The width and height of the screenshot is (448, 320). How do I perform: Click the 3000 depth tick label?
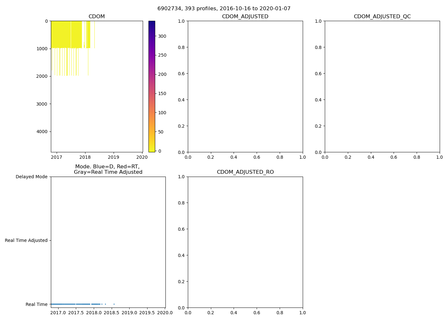(x=42, y=104)
